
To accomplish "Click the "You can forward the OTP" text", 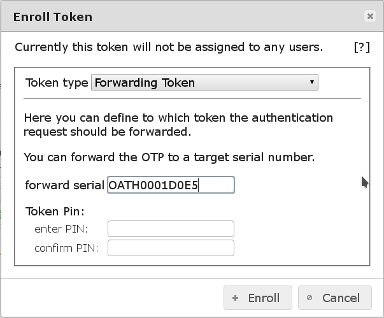I will click(x=169, y=157).
